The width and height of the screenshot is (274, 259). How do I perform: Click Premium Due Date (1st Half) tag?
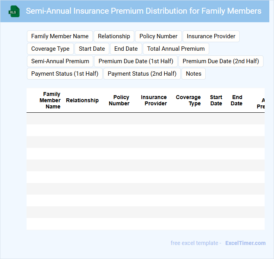(136, 61)
